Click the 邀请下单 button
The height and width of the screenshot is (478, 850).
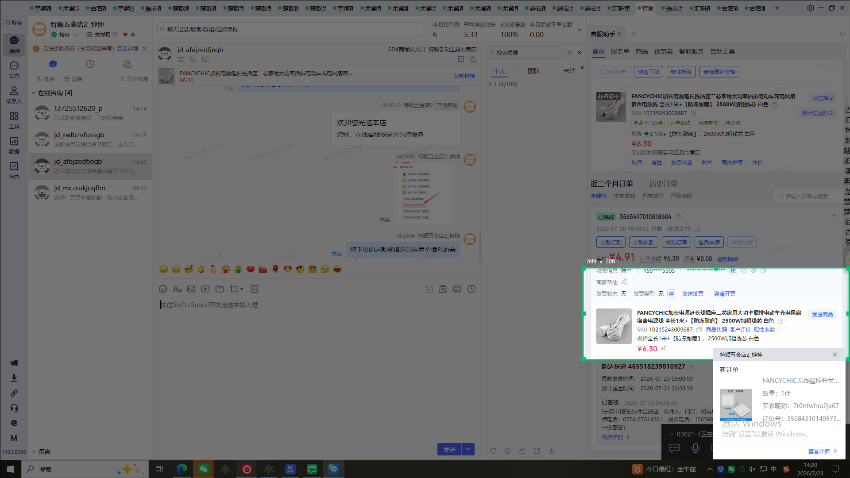pyautogui.click(x=649, y=72)
